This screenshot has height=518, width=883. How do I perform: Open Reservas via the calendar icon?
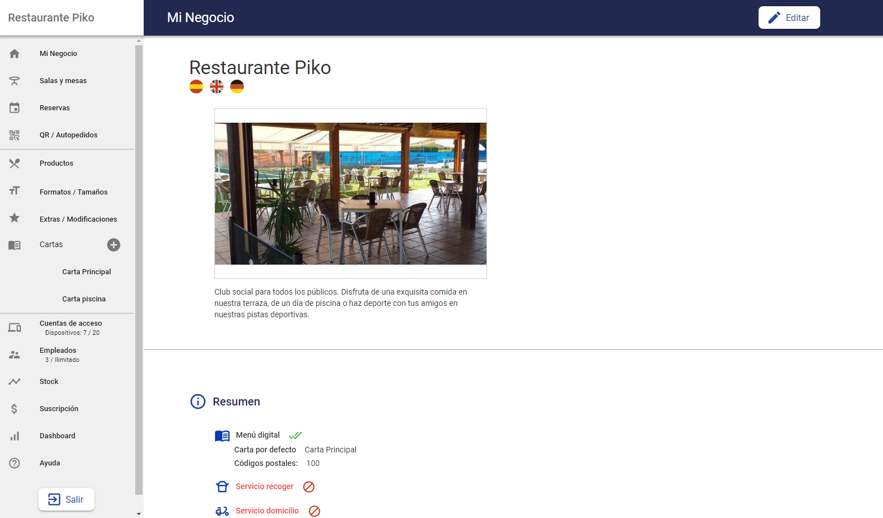[15, 108]
